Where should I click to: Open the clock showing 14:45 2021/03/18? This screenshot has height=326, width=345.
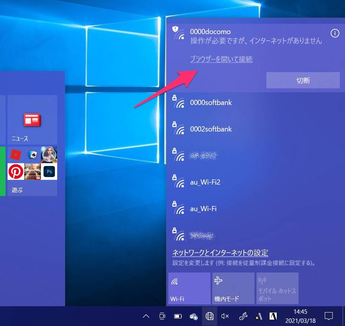[300, 316]
